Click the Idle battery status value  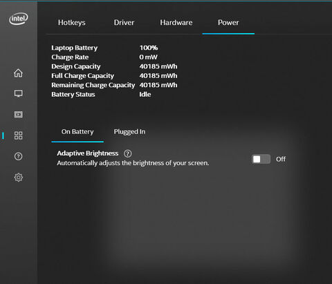click(x=145, y=95)
